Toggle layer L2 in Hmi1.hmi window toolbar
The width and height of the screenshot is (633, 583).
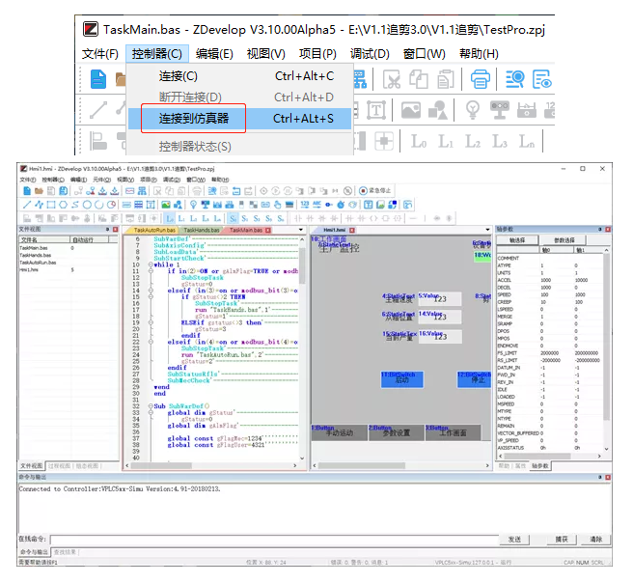coord(193,218)
